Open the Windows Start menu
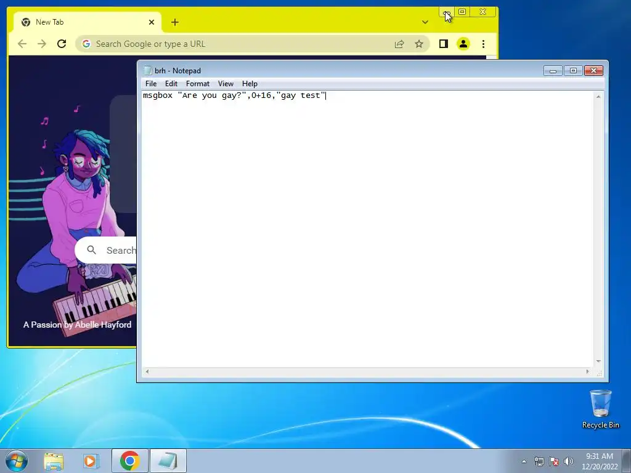 coord(17,461)
